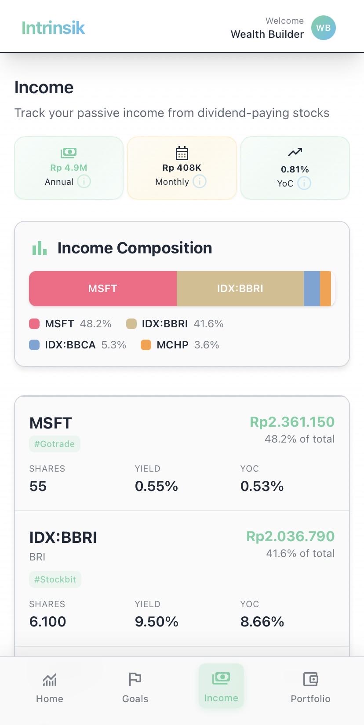Switch to the Goals tab
This screenshot has width=364, height=725.
click(x=135, y=687)
